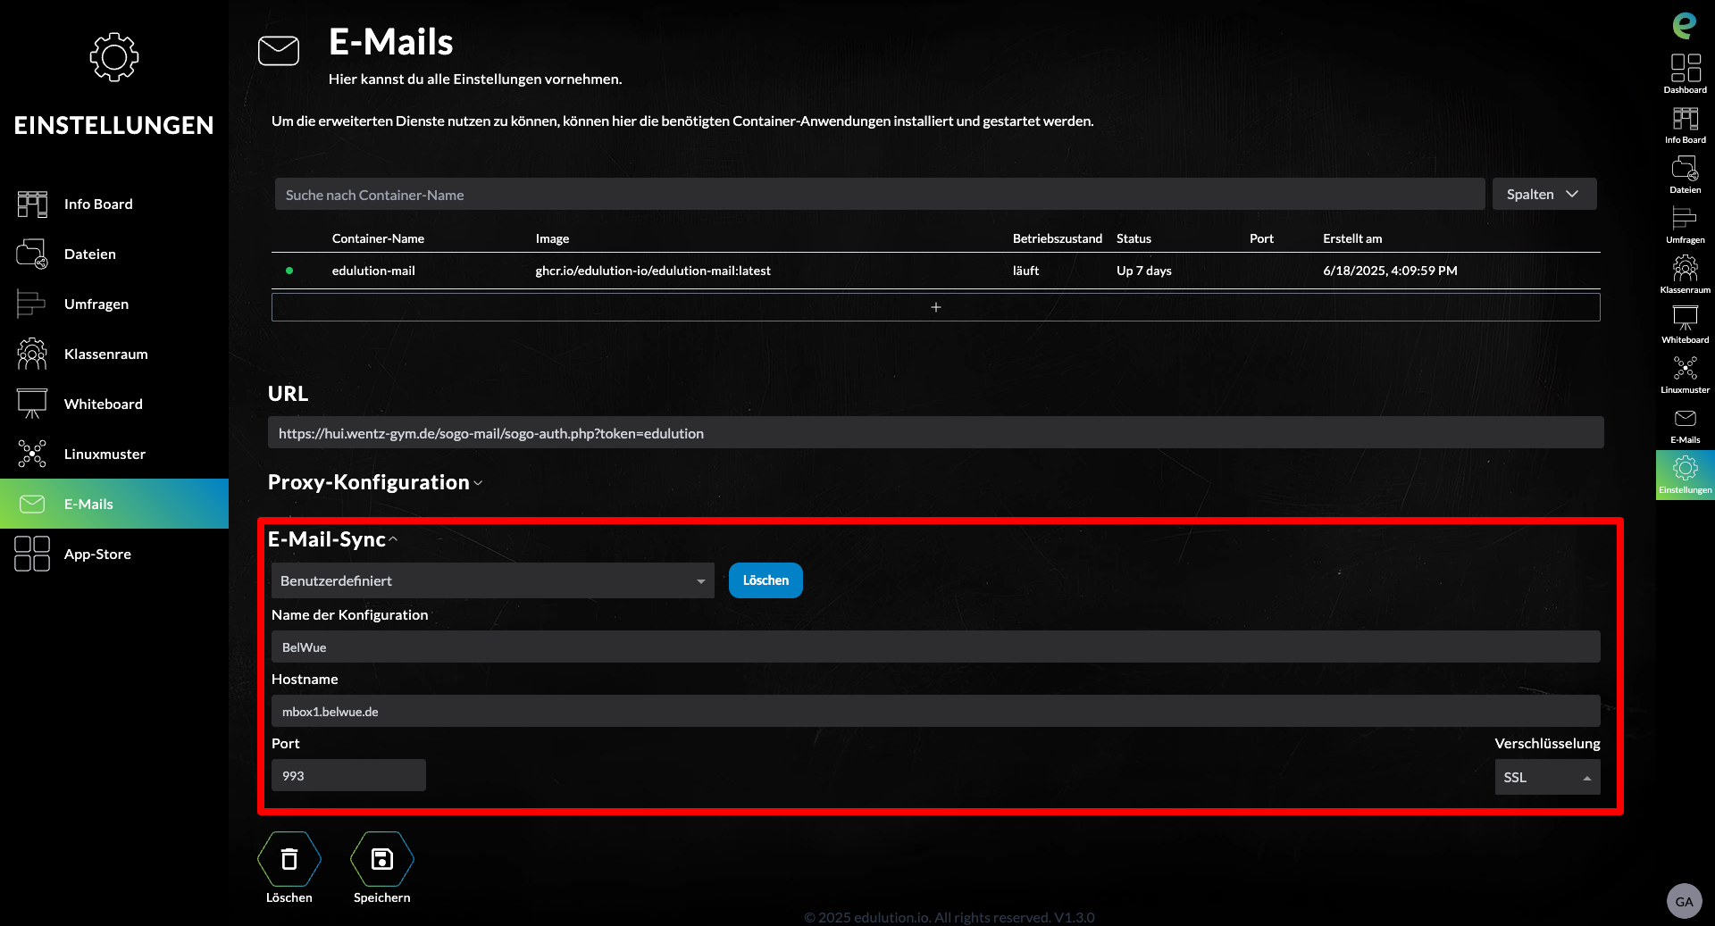Image resolution: width=1715 pixels, height=926 pixels.
Task: Open the SSL Verschlüsselung dropdown
Action: coord(1547,777)
